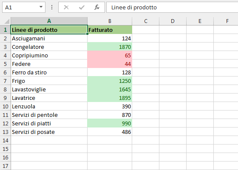Select row 14 header
The image size is (238, 170).
click(x=5, y=140)
